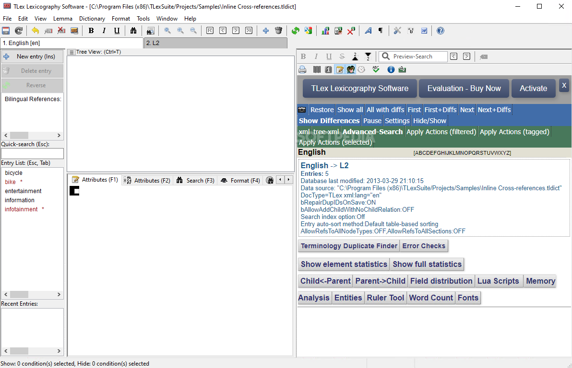Switch to the 2. L2 language tab
The width and height of the screenshot is (572, 368).
pyautogui.click(x=215, y=43)
